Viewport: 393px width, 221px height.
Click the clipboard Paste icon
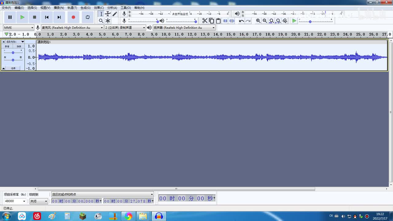pyautogui.click(x=218, y=21)
